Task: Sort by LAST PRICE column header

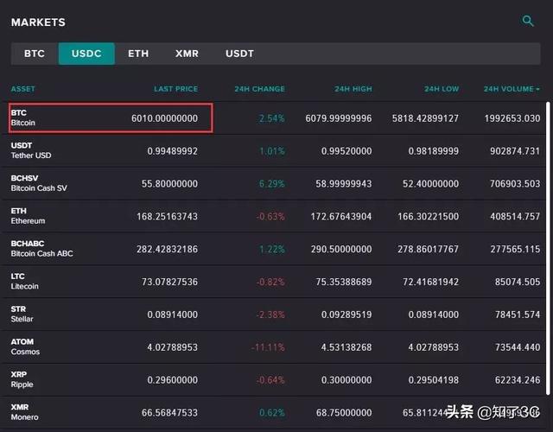Action: click(175, 89)
